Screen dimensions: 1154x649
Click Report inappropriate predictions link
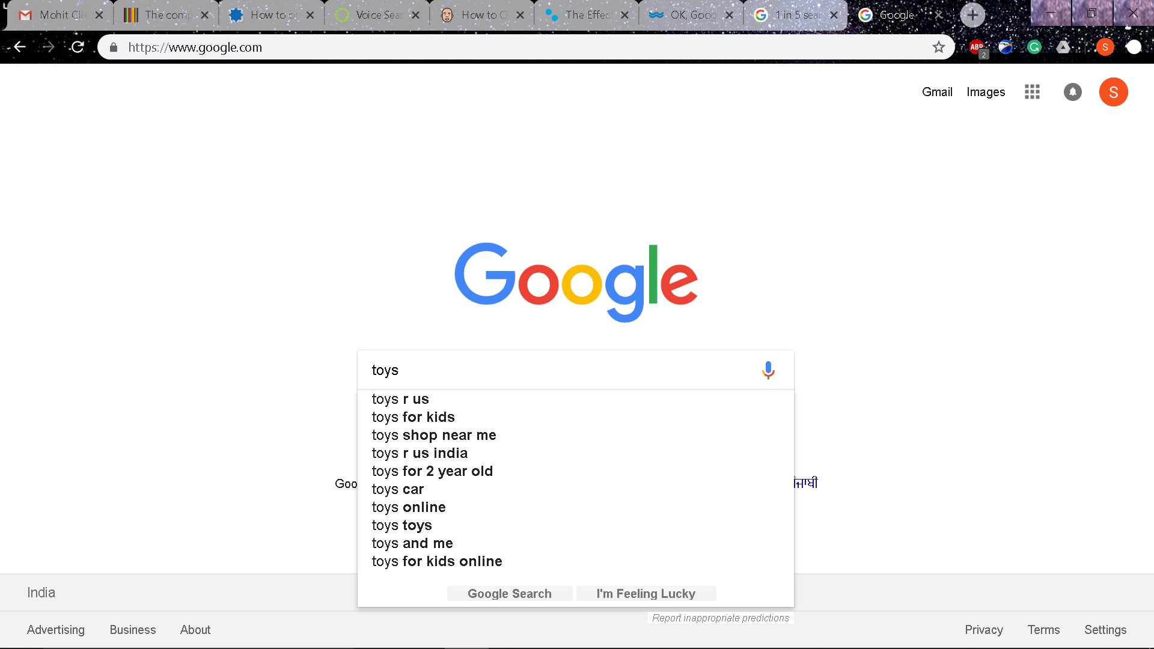719,617
